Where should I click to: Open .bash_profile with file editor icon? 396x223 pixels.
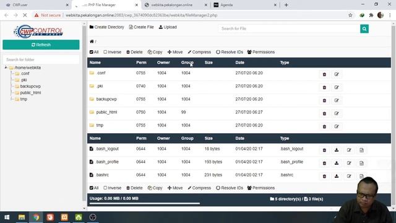point(361,164)
